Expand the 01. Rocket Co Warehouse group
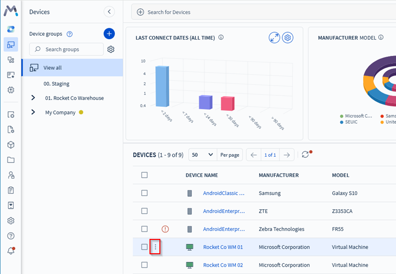Image resolution: width=396 pixels, height=274 pixels. 33,98
